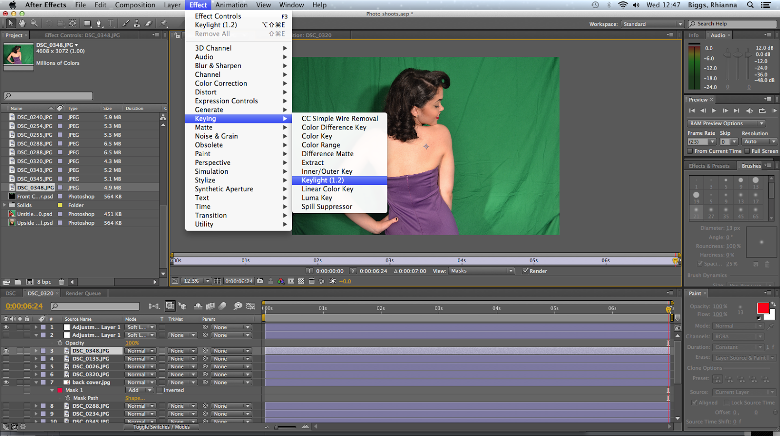
Task: Click the Region of Interest icon
Action: 291,281
